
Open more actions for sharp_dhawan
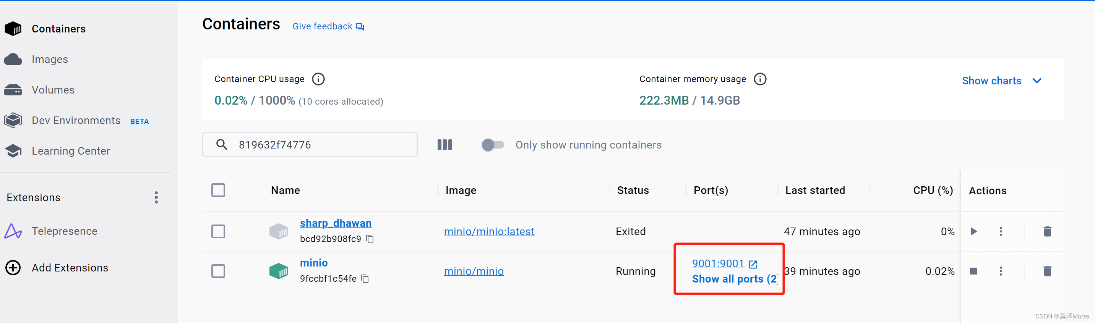[x=1001, y=231]
